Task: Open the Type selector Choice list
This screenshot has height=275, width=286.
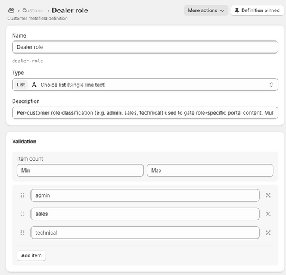Action: (x=145, y=85)
